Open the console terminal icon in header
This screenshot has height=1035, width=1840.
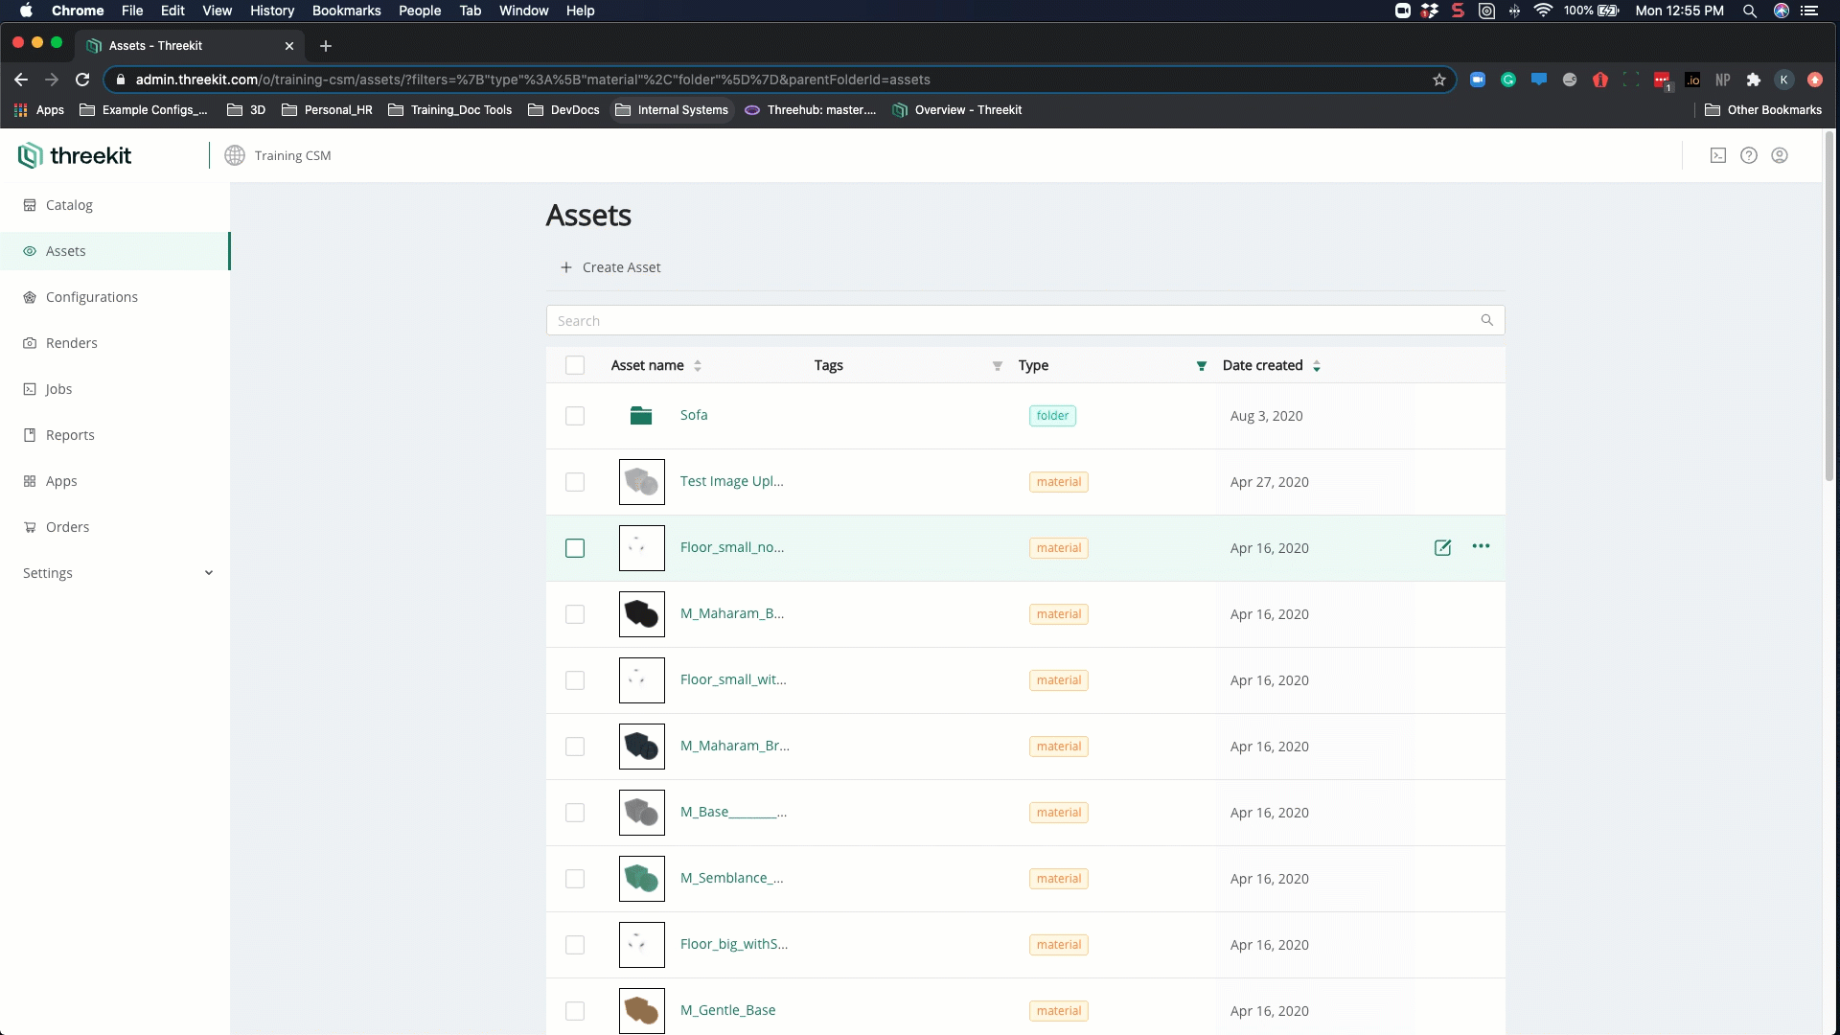tap(1717, 155)
